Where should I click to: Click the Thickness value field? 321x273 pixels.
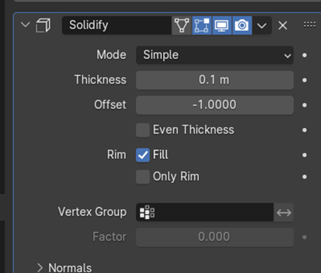coord(214,80)
